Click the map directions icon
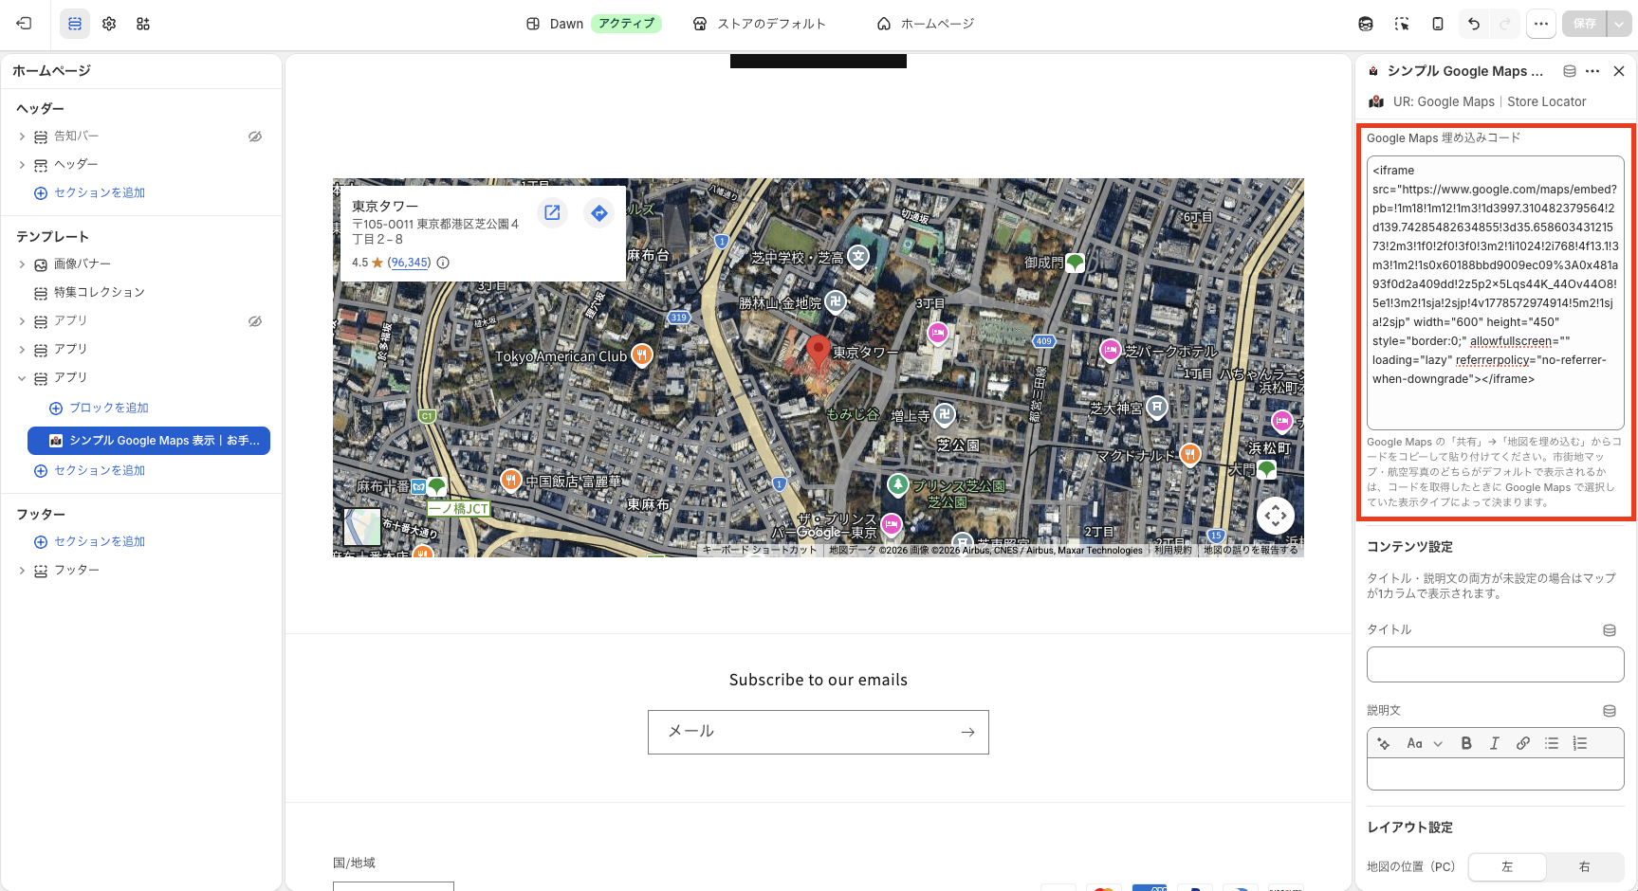 pos(599,213)
